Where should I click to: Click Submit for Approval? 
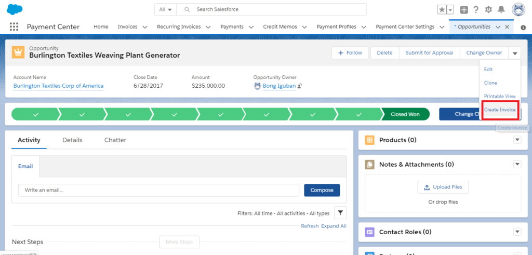pos(429,53)
